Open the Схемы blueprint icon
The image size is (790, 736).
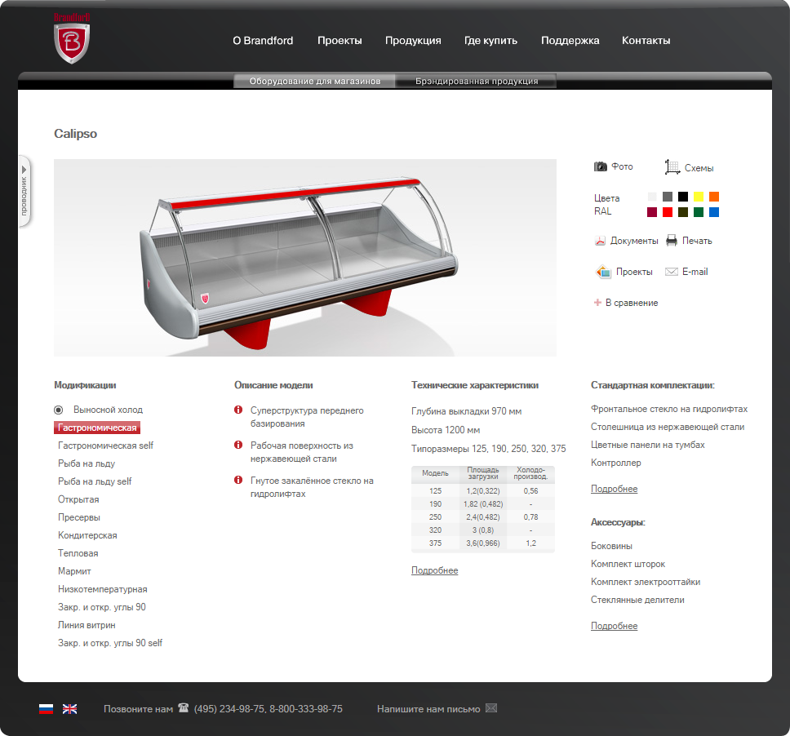coord(672,166)
